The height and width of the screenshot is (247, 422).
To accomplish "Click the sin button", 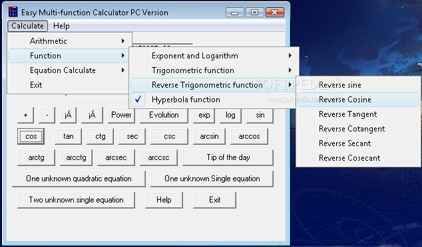I will pyautogui.click(x=260, y=115).
